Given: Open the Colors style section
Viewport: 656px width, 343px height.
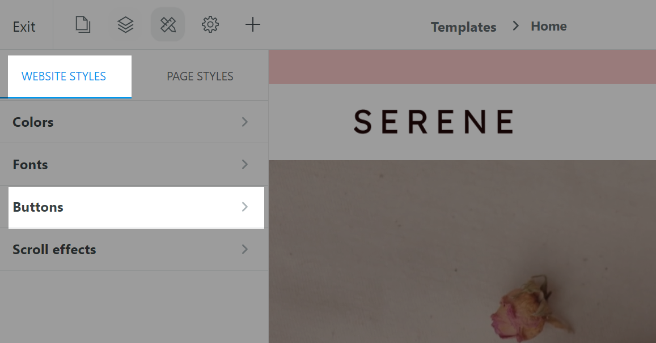Looking at the screenshot, I should click(x=33, y=122).
